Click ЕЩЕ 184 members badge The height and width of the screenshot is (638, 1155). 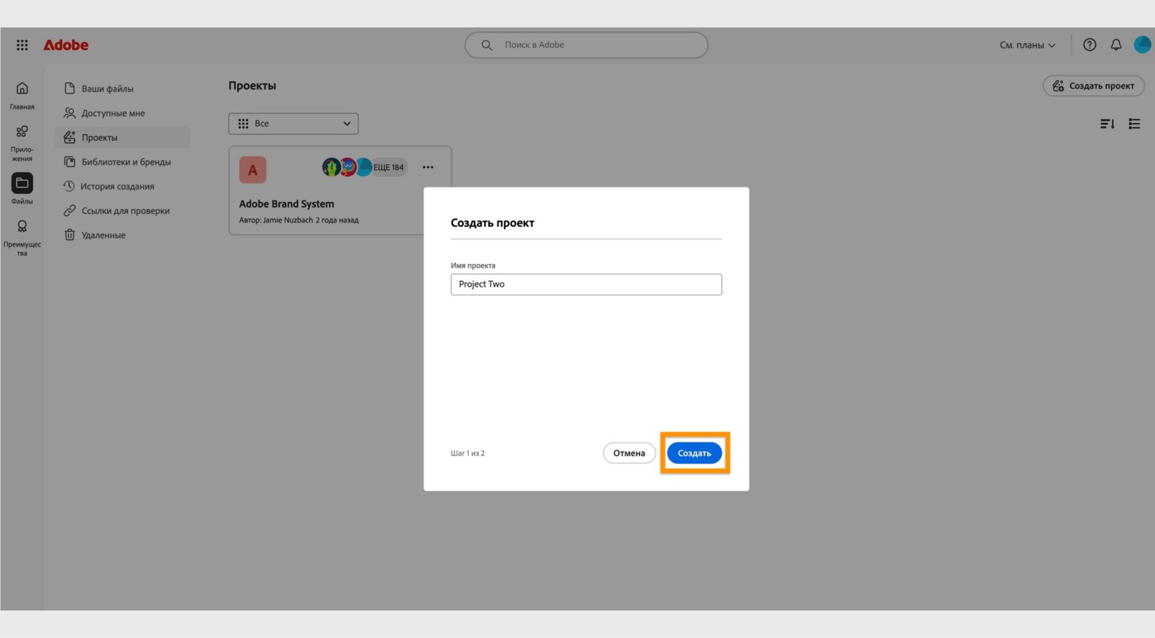click(x=389, y=167)
